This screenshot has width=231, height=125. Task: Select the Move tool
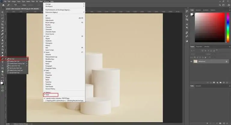(2, 12)
